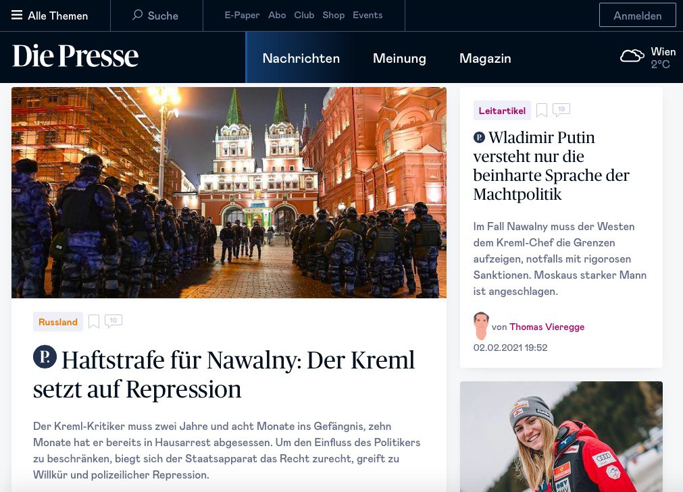
Task: Open the Shop link
Action: click(333, 16)
